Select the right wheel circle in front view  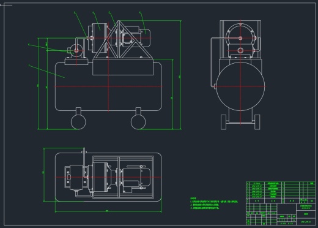(138, 122)
